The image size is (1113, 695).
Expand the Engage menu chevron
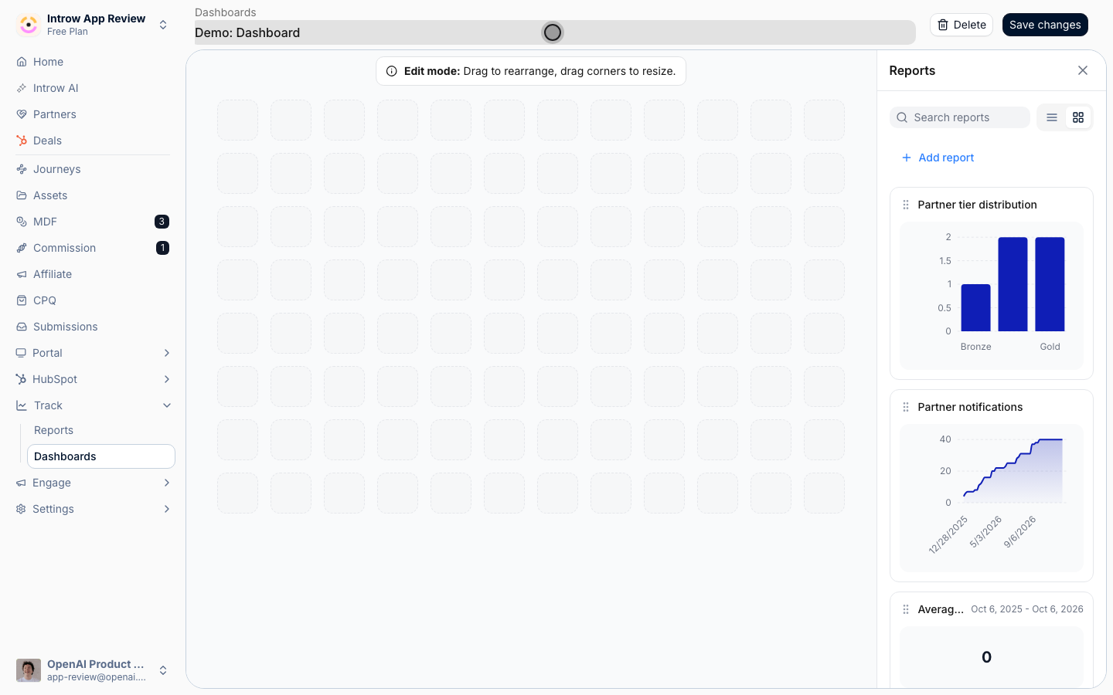[167, 483]
